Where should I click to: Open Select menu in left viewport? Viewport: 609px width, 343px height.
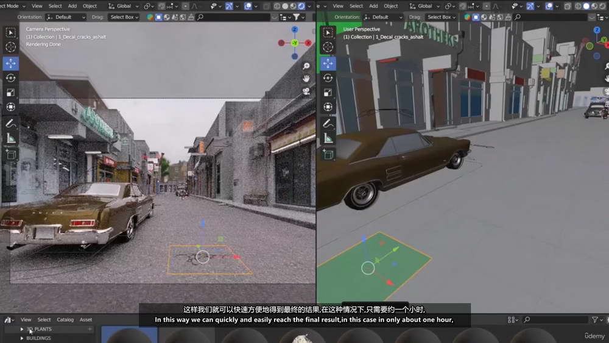[x=55, y=6]
